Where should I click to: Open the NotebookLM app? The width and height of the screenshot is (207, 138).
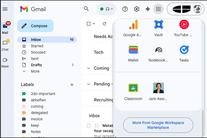coord(158,54)
